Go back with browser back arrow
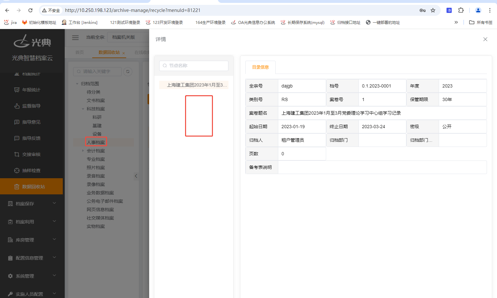 click(7, 10)
